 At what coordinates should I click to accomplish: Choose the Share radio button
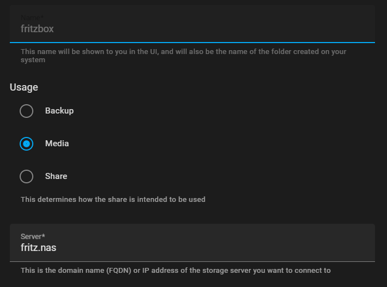point(27,177)
